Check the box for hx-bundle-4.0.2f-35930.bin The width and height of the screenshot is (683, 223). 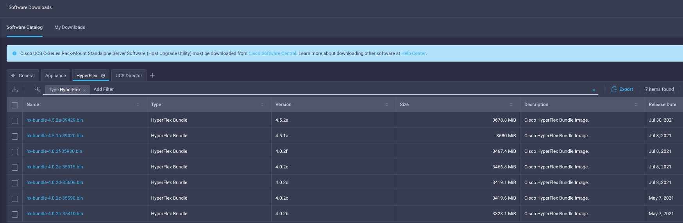coord(15,152)
